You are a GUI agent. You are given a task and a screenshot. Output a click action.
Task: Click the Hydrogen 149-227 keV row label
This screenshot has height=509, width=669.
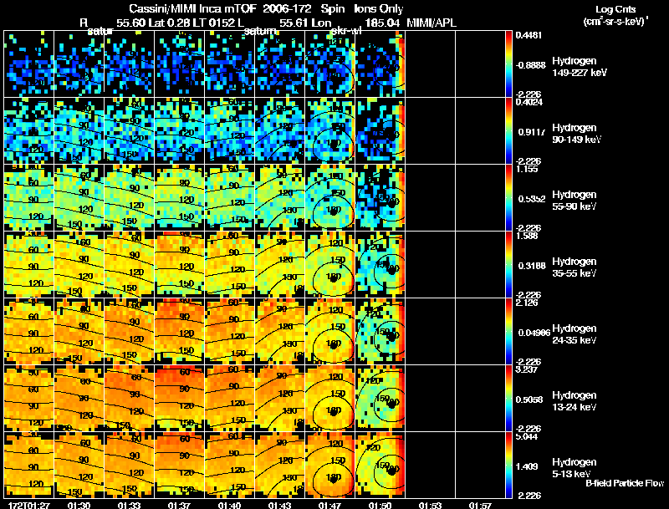(x=579, y=67)
